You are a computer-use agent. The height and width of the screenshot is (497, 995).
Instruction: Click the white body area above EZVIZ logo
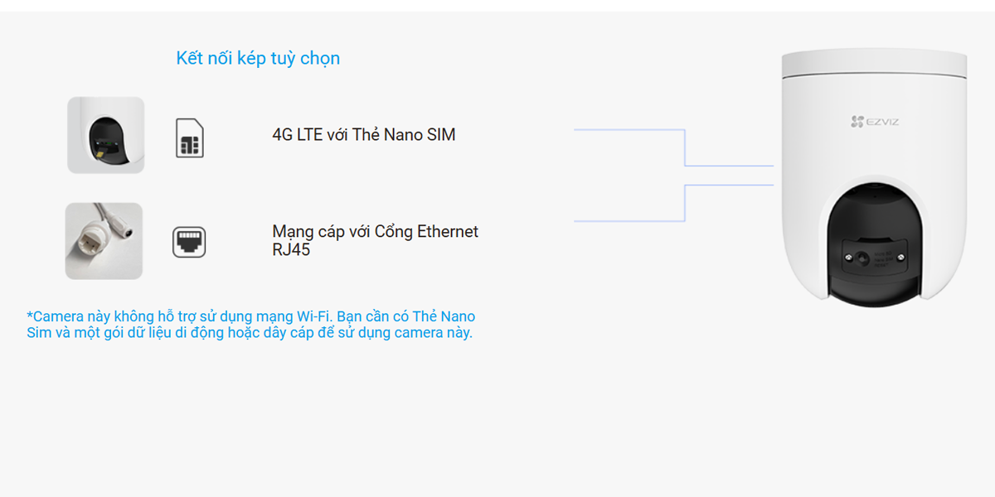point(875,96)
